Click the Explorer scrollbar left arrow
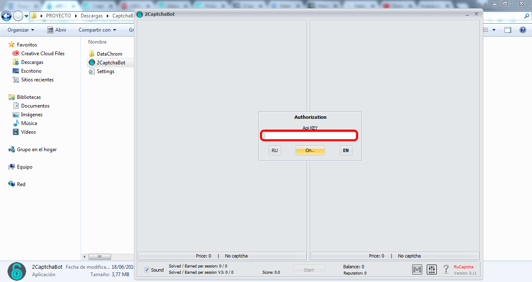 coord(85,257)
